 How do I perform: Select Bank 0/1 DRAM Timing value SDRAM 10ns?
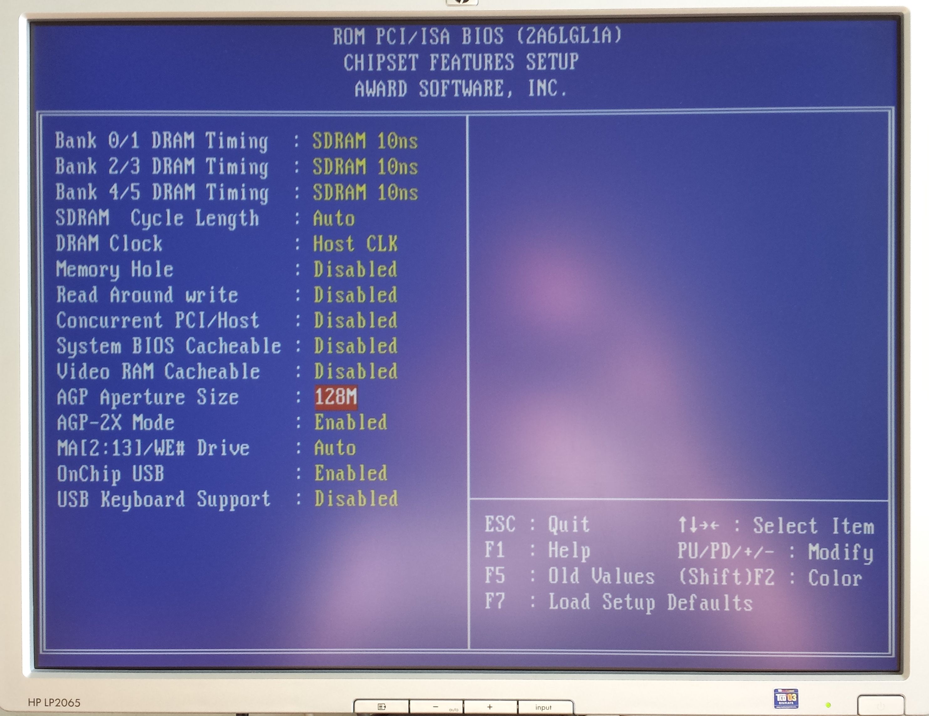[x=365, y=141]
